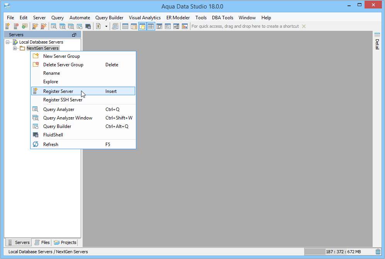
Task: Open the Detail side panel tab
Action: point(377,41)
